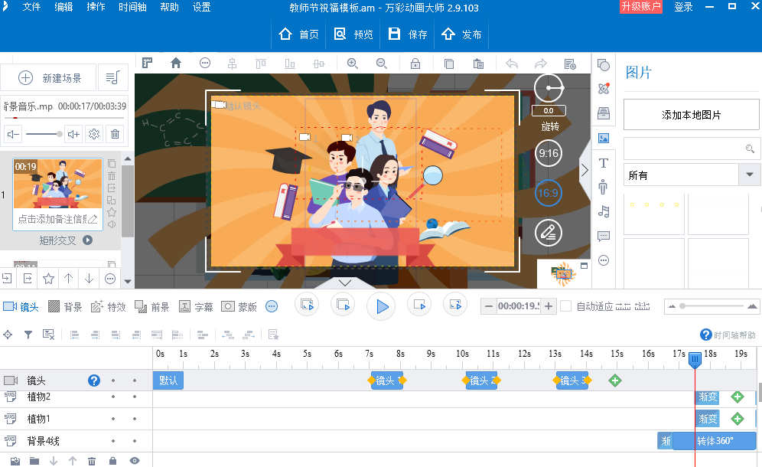
Task: Switch to the 镜头 tab
Action: click(21, 306)
